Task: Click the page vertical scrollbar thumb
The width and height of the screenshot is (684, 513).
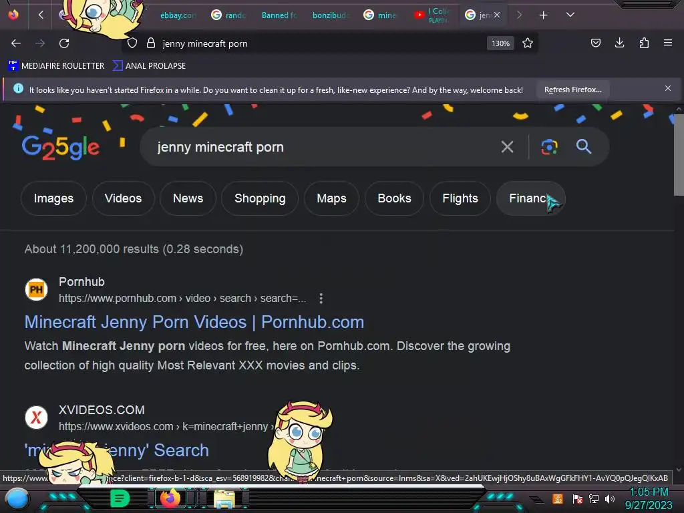Action: click(x=679, y=155)
